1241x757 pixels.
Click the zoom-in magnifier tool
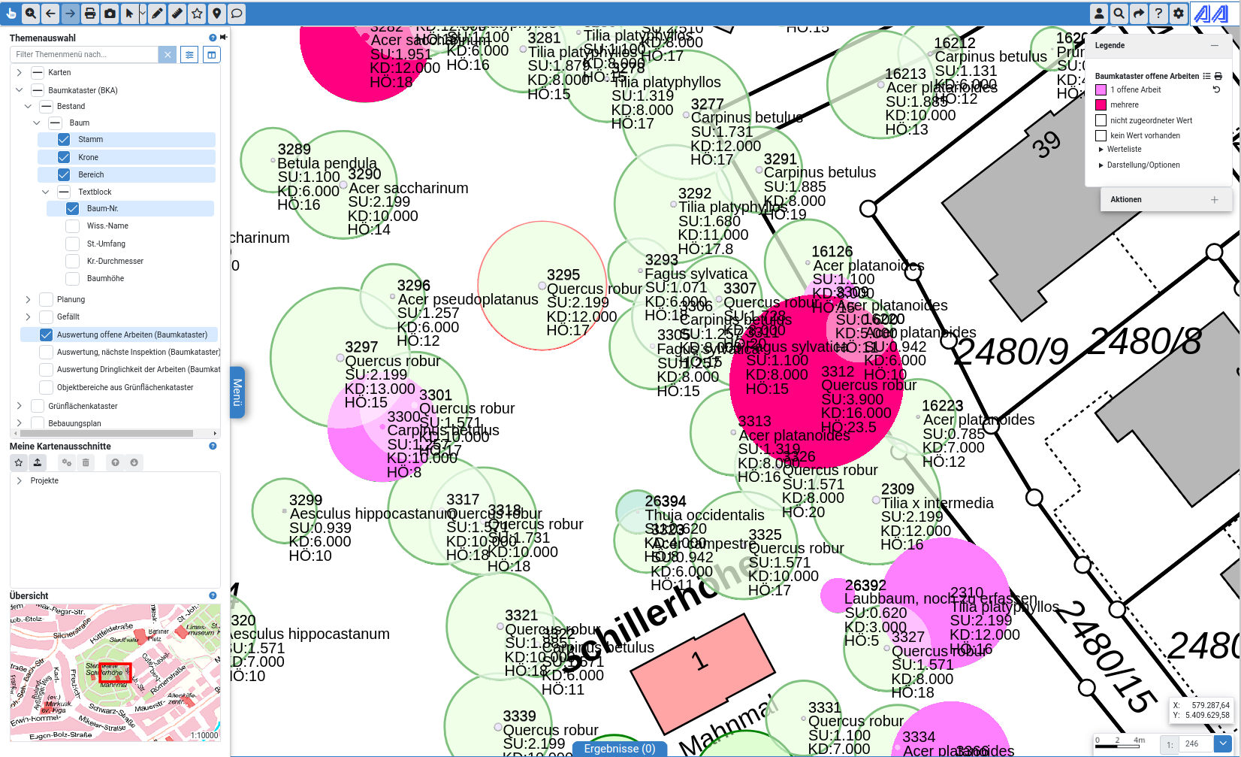point(31,14)
